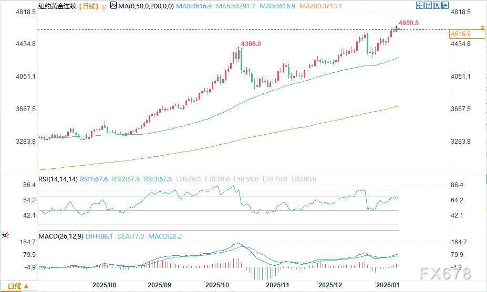
Task: Open the 日线 timeframe dropdown at bottom-left
Action: [18, 286]
